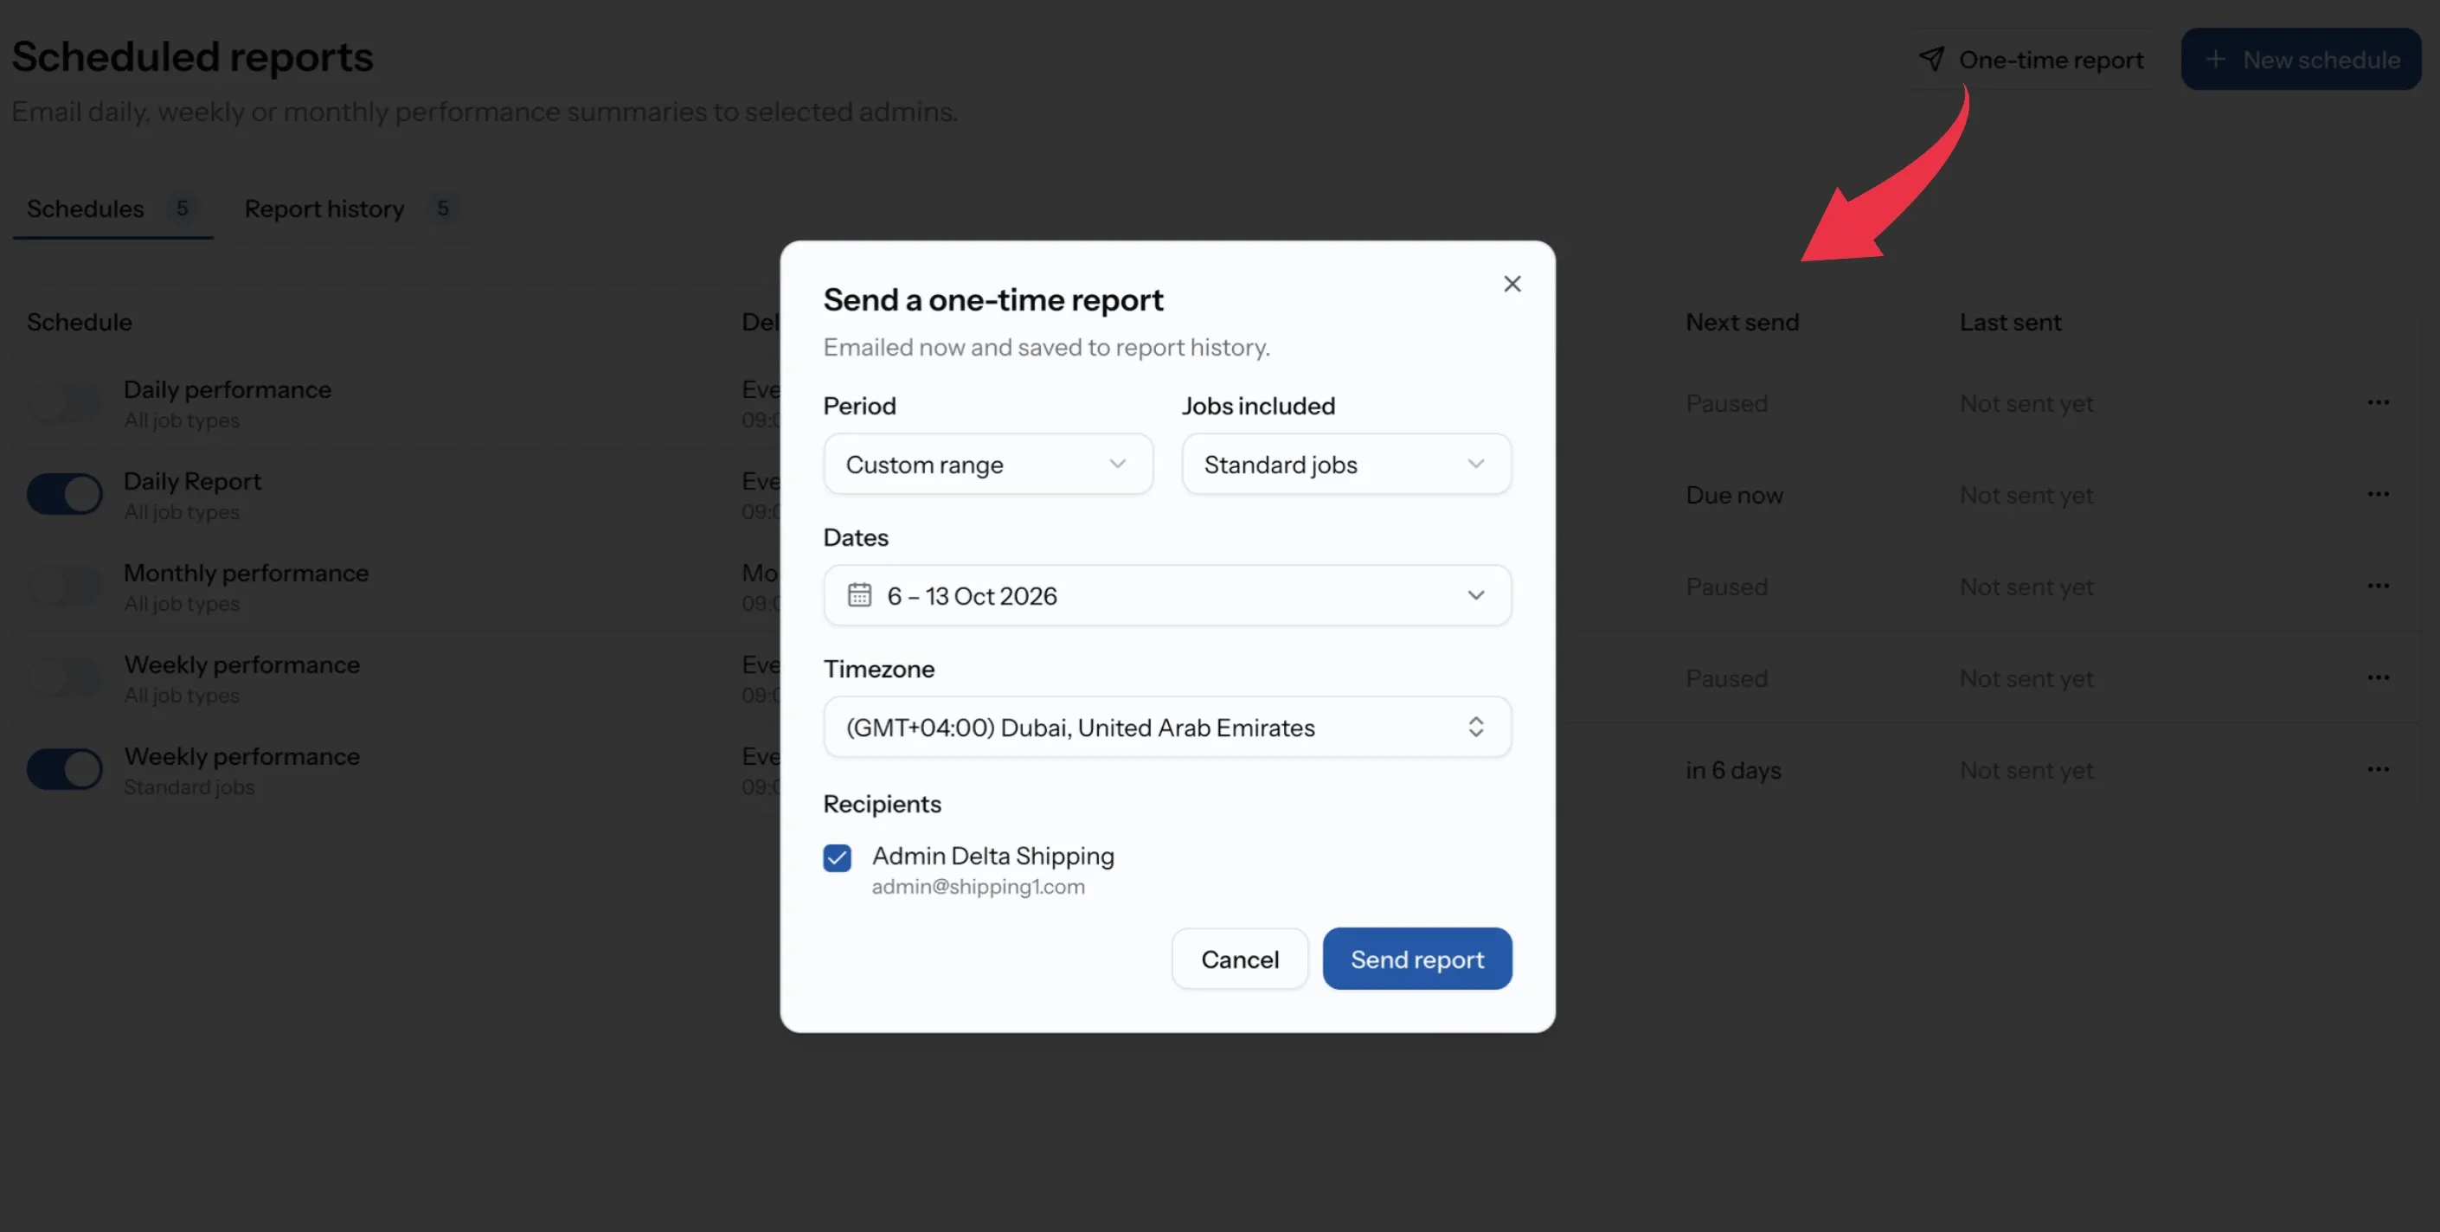Screen dimensions: 2440x1232
Task: Open Jobs included dropdown showing Standard jobs
Action: [1346, 464]
